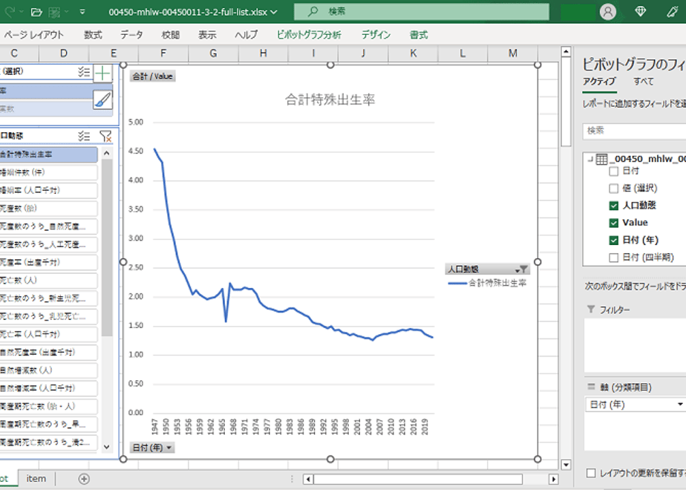Click the table icon beside the redo arrow
This screenshot has width=686, height=490.
(x=54, y=12)
